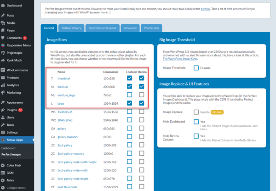Open the Advanced tab
Screen dimensions: 276x191
(x=130, y=28)
